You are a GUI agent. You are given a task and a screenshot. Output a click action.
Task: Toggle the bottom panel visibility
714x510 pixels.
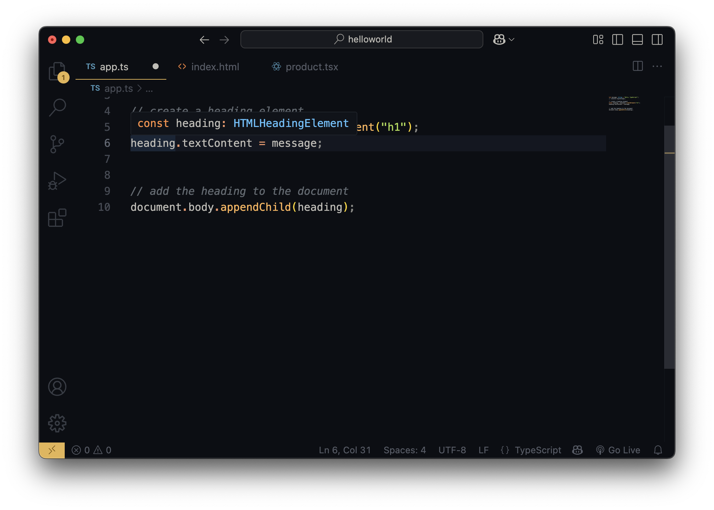(x=637, y=40)
